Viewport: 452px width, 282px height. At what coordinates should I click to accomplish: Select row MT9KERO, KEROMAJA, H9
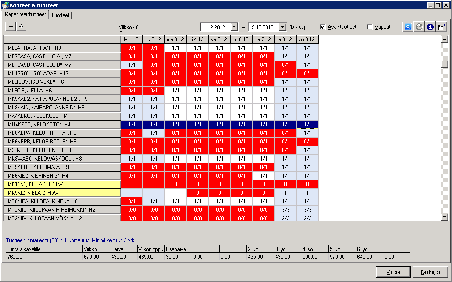(x=62, y=167)
